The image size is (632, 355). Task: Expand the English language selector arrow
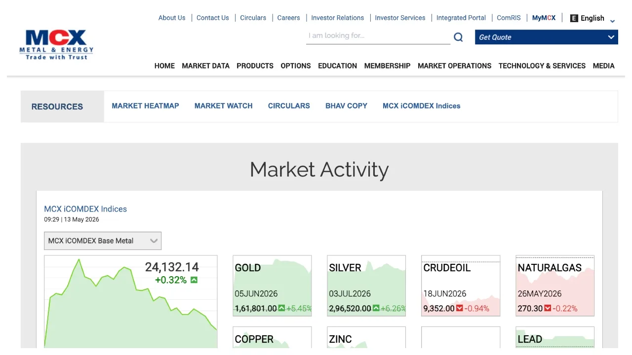tap(612, 21)
